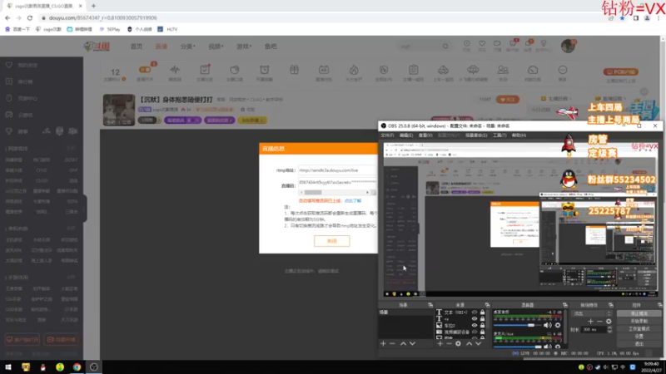Click transition duration 300 ms field
Image resolution: width=666 pixels, height=374 pixels.
[594, 329]
